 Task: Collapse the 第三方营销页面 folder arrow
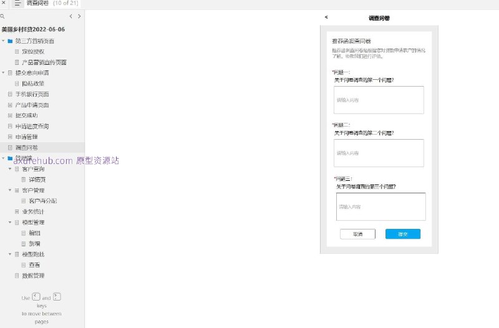3,41
